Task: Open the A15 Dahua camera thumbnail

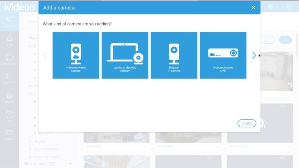Action: (x=188, y=137)
